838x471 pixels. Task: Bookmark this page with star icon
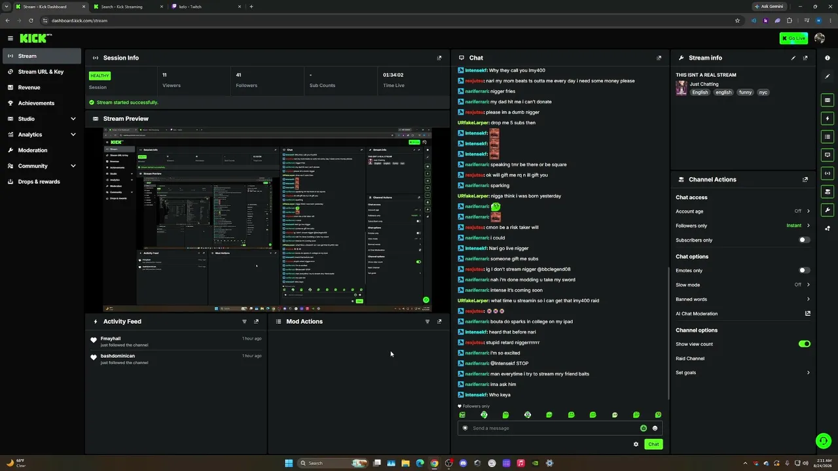click(x=737, y=20)
